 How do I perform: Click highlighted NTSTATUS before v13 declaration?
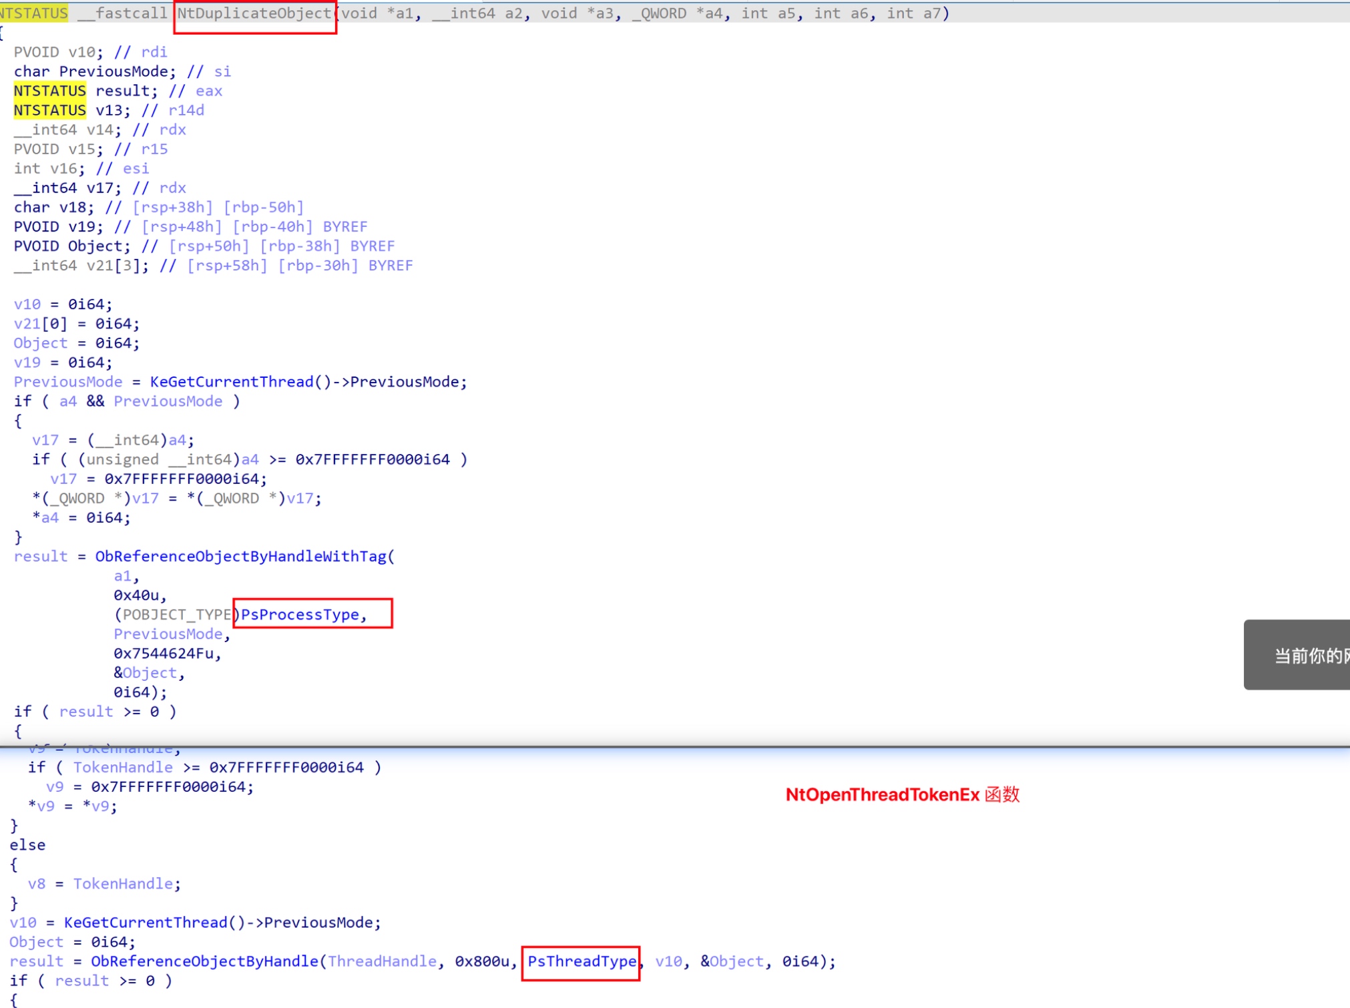49,110
